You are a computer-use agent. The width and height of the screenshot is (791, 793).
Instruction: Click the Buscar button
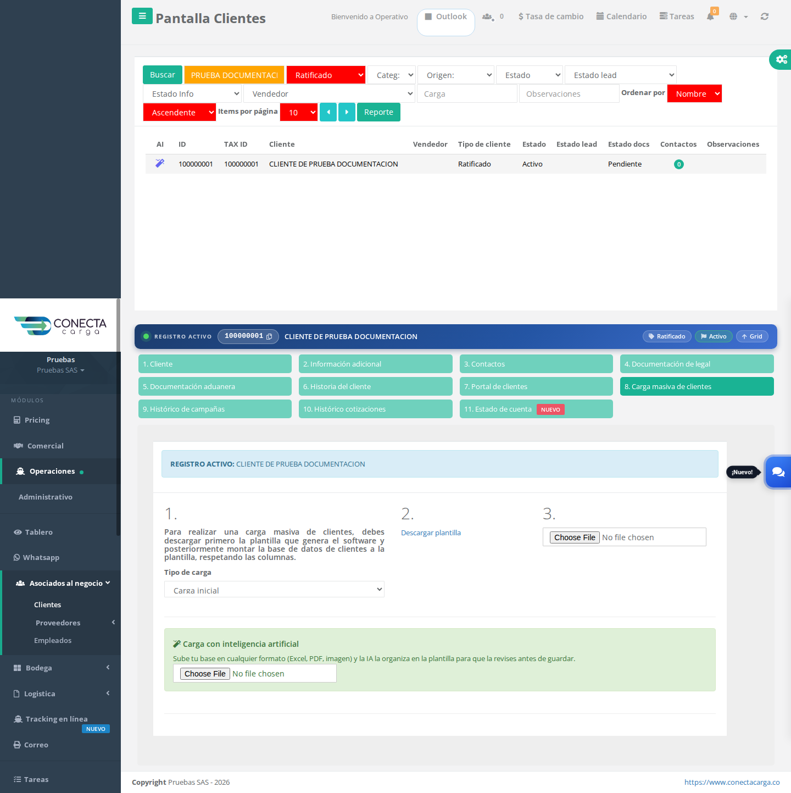[163, 75]
